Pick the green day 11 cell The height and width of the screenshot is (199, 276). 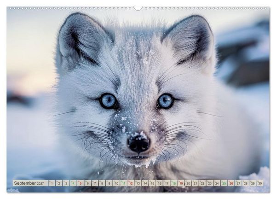pyautogui.click(x=124, y=183)
